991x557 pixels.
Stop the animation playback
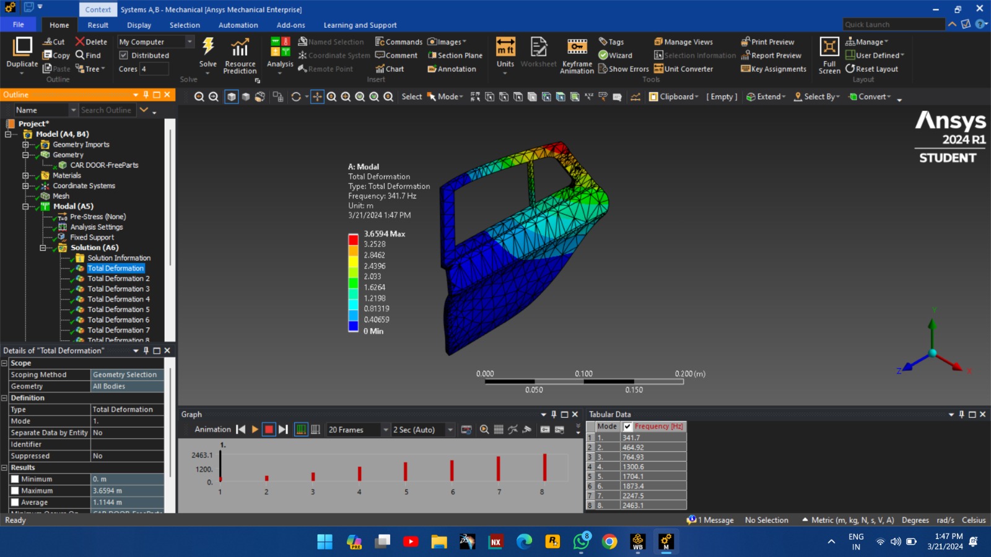click(x=269, y=430)
